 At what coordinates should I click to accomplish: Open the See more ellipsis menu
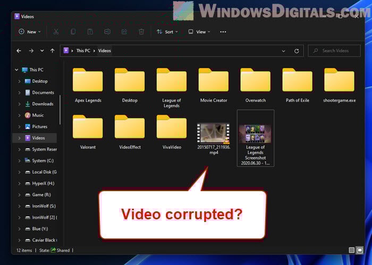pos(223,32)
